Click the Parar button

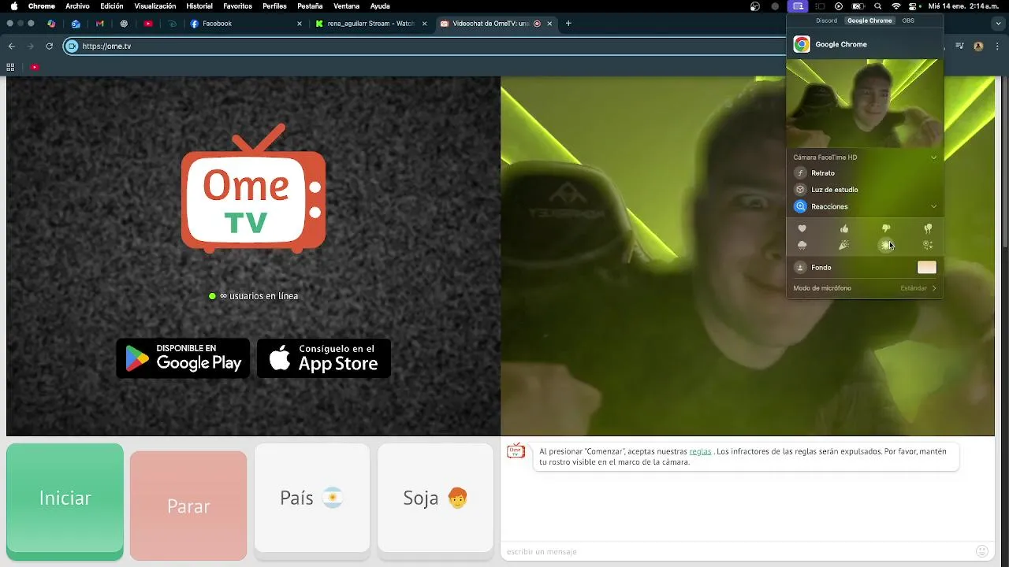[x=188, y=506]
